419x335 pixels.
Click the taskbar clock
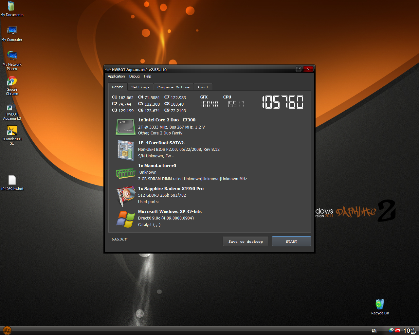410,331
